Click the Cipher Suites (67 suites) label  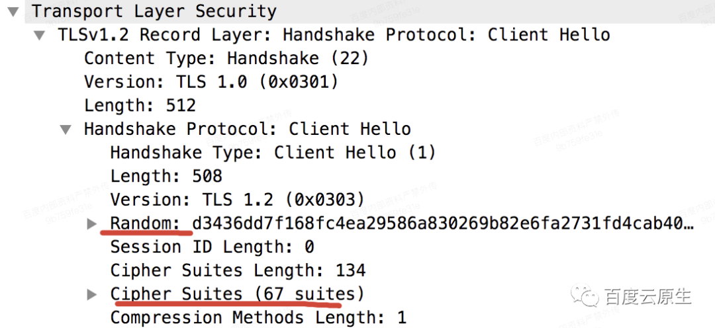tap(238, 294)
